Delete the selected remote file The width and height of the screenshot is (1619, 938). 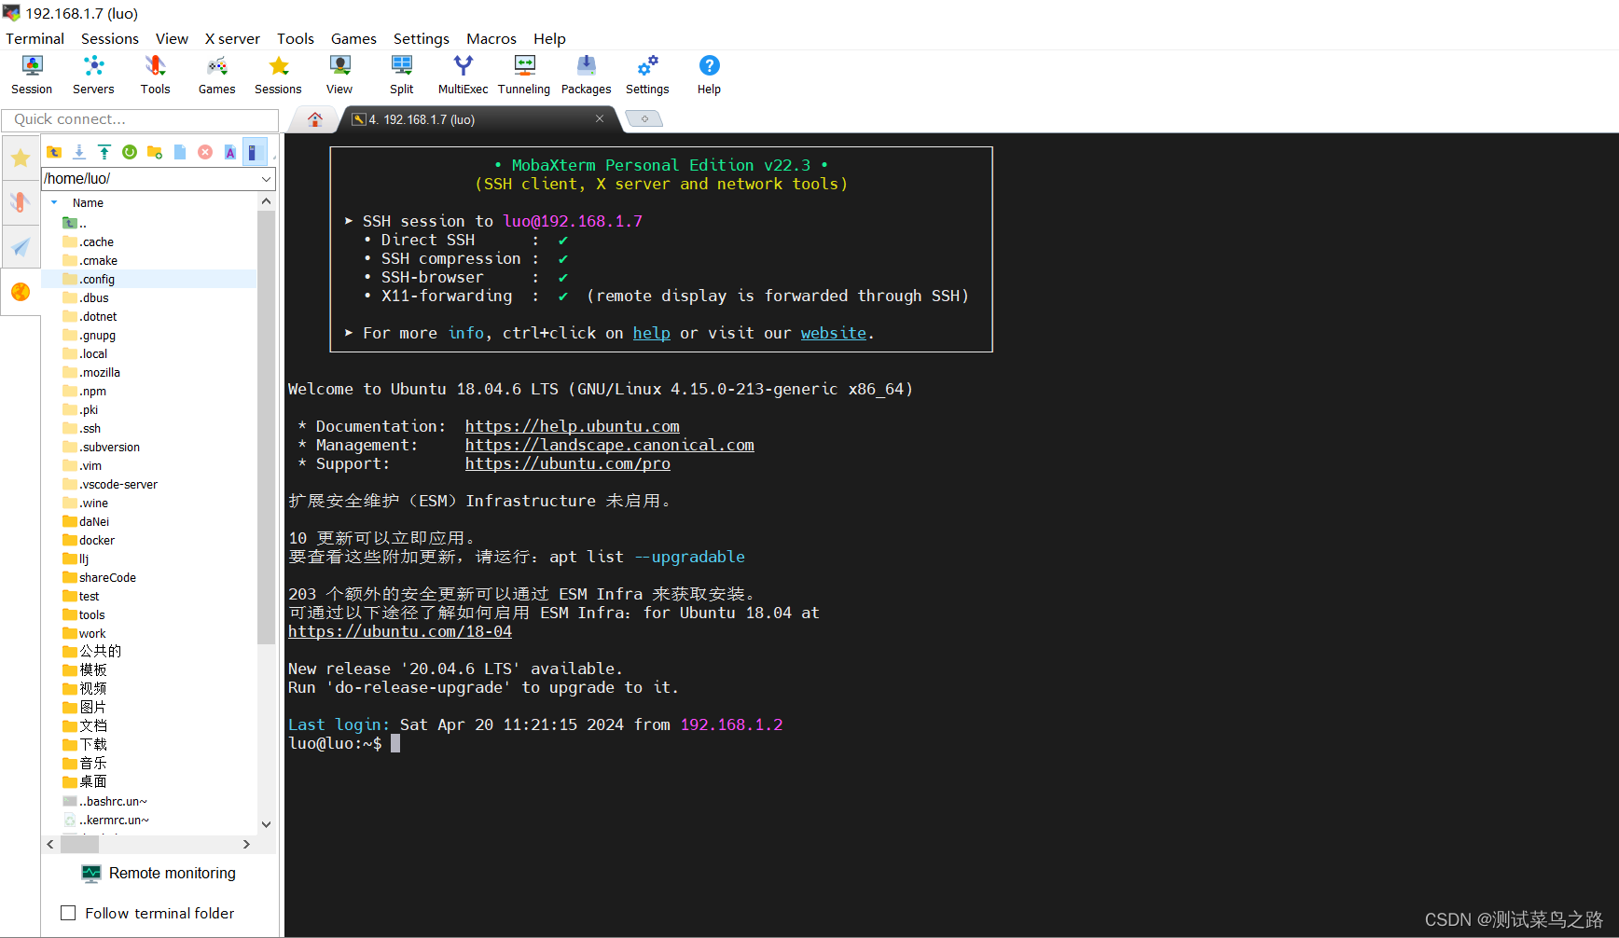coord(205,151)
